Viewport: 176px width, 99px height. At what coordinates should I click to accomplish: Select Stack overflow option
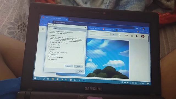54,54
